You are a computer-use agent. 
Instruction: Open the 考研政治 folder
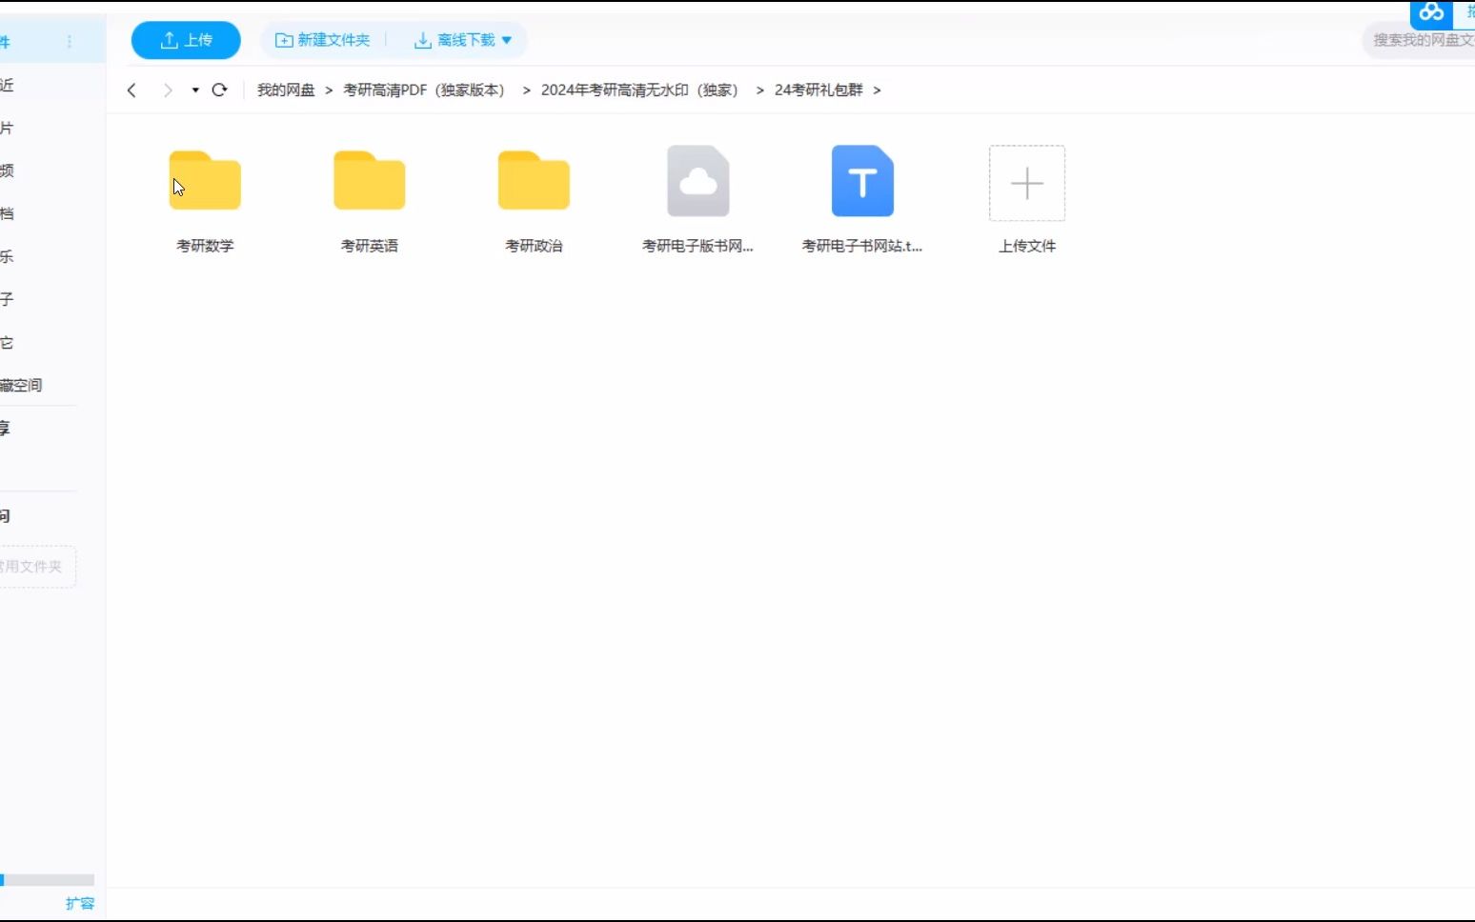(534, 180)
